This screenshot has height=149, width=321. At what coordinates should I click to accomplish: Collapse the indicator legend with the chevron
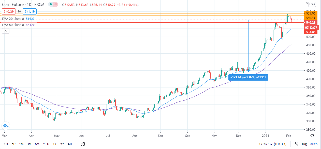5,31
